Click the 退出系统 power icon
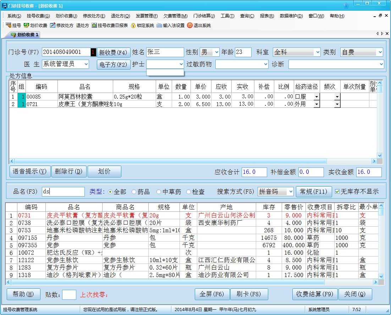The height and width of the screenshot is (315, 391). point(190,26)
